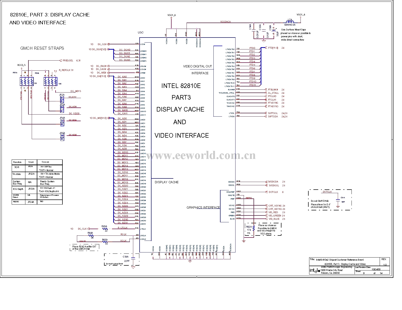Click the RP3A resistor pack
The image size is (402, 310).
[27, 82]
